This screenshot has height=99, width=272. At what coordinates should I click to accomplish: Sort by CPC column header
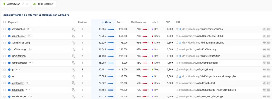[168, 22]
